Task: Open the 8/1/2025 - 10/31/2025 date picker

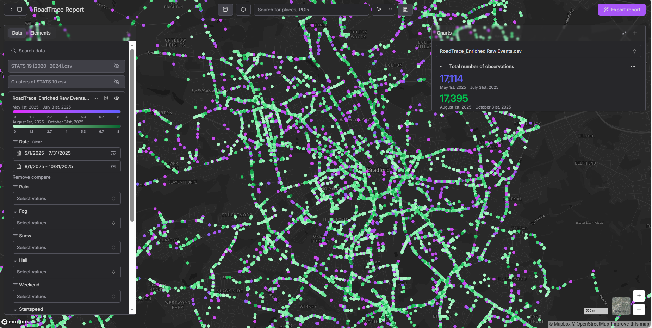Action: 67,166
